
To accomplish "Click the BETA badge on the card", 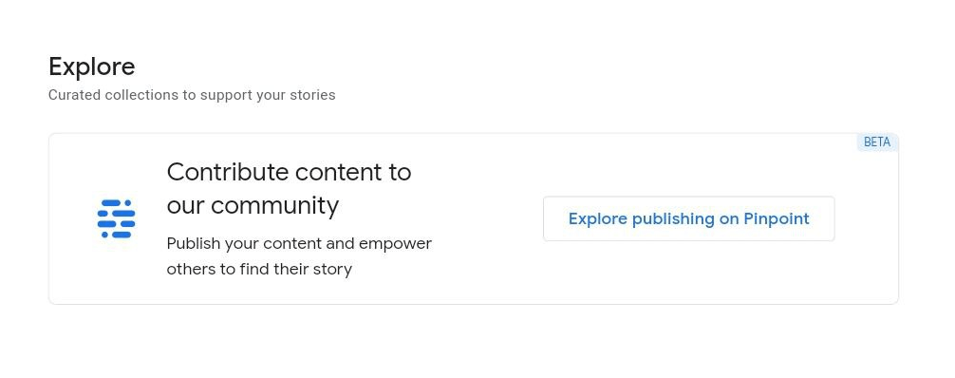I will 877,142.
